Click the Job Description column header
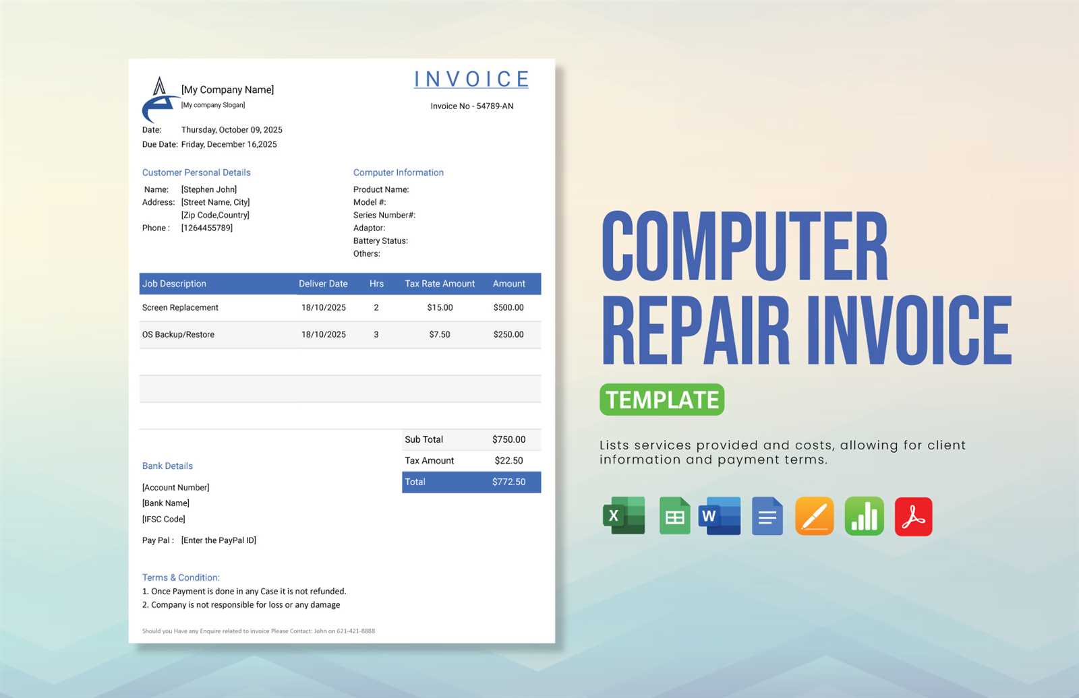1079x698 pixels. coord(174,284)
